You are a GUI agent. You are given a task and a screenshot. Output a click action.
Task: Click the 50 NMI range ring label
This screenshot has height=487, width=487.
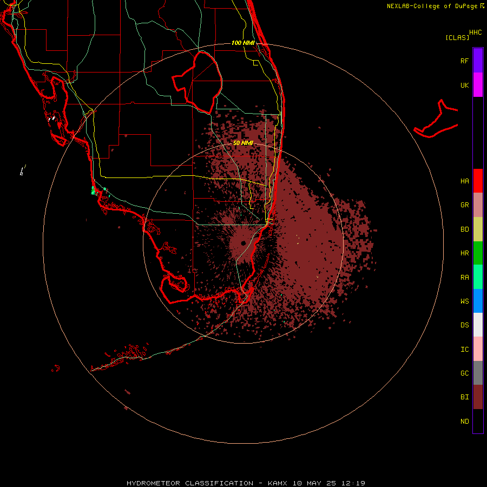point(243,143)
